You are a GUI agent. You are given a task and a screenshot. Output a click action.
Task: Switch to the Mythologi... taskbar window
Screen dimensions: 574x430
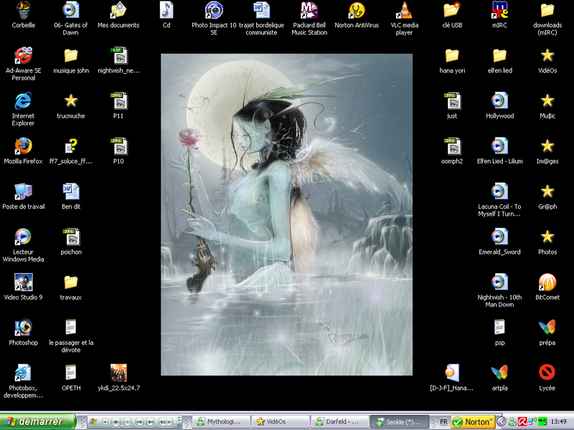(222, 421)
